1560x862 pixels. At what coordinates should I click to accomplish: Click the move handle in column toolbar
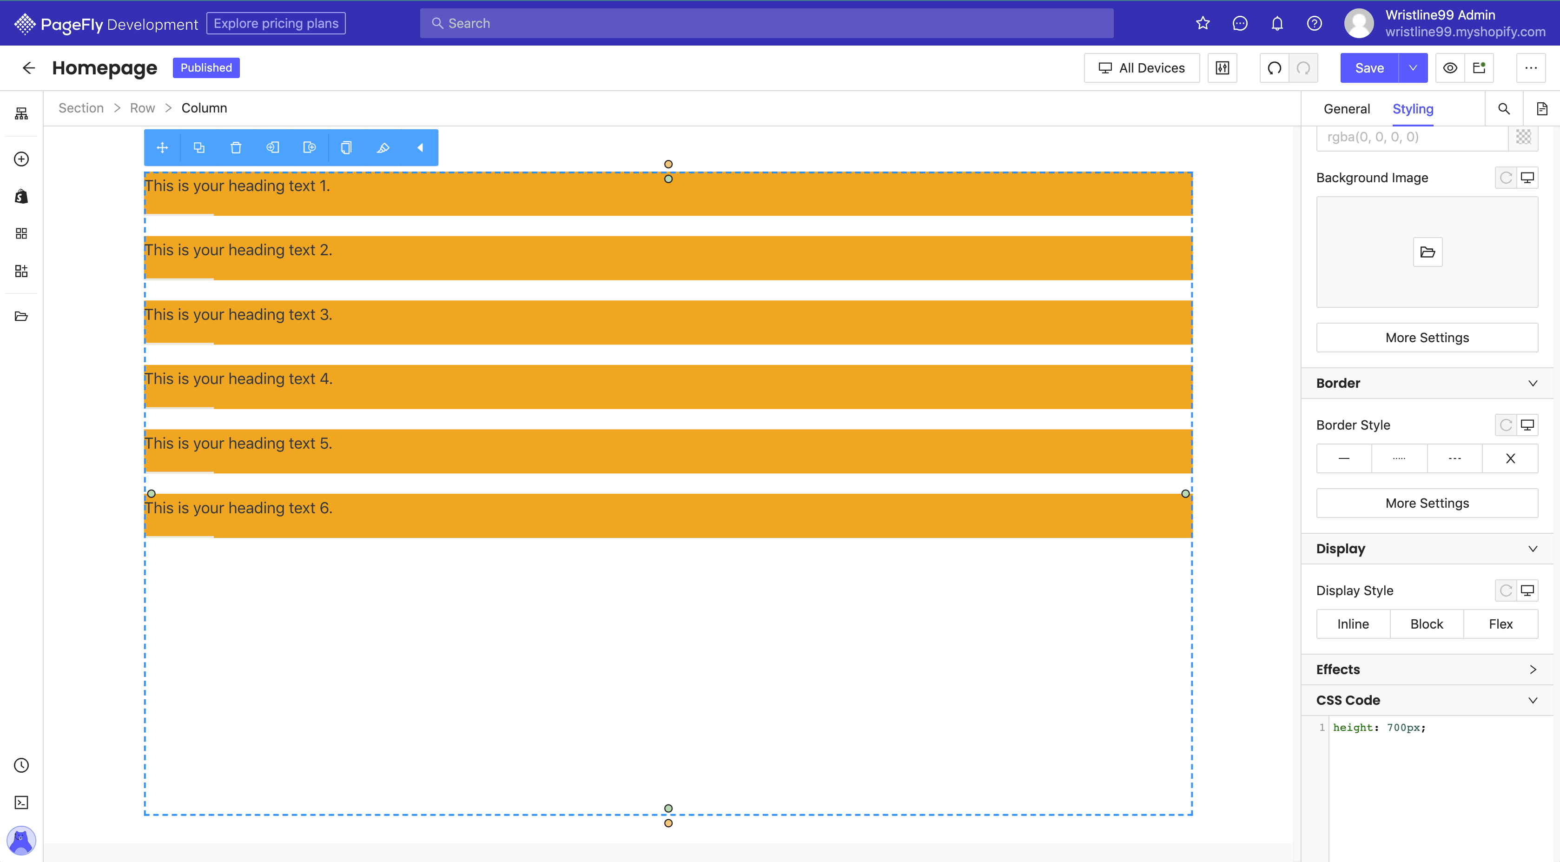tap(162, 147)
